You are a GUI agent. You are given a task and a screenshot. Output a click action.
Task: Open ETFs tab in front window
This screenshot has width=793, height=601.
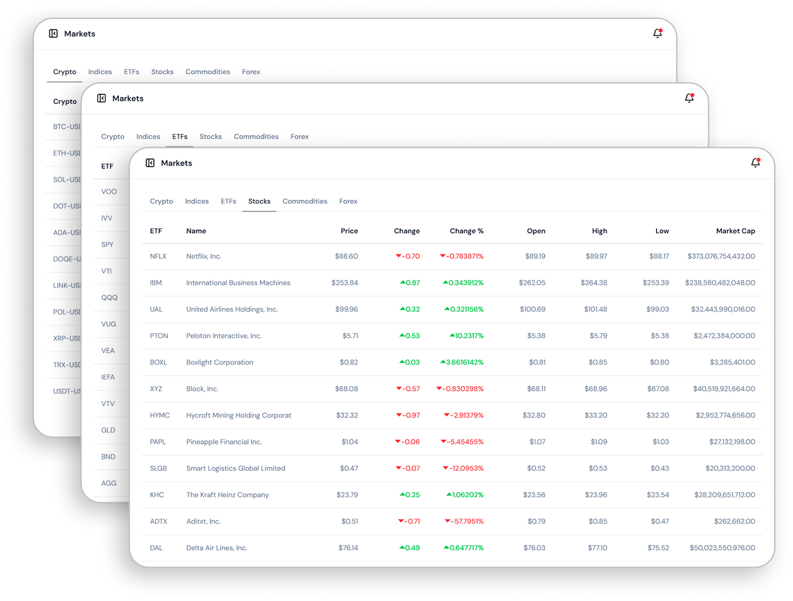pos(229,201)
